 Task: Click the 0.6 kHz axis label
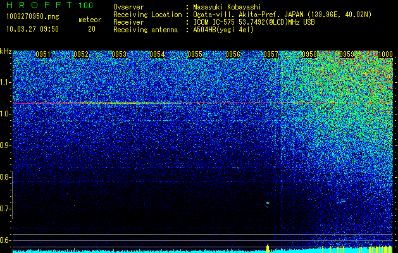pos(5,240)
